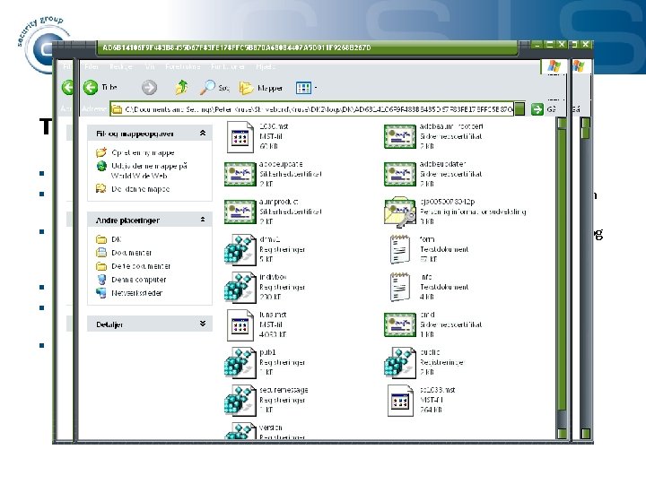Image resolution: width=646 pixels, height=484 pixels.
Task: Open the Views button dropdown arrow
Action: tap(316, 88)
